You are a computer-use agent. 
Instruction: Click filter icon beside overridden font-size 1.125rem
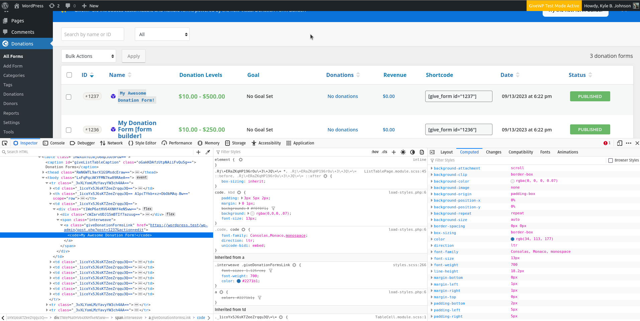click(x=271, y=271)
